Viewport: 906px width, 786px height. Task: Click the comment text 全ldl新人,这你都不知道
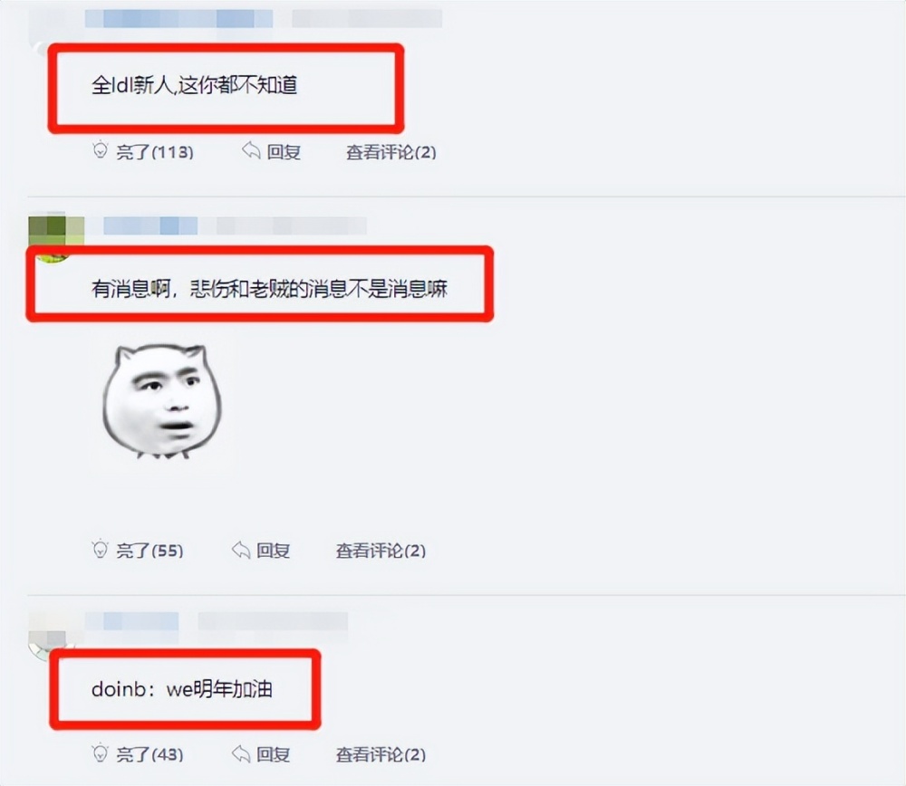[194, 85]
